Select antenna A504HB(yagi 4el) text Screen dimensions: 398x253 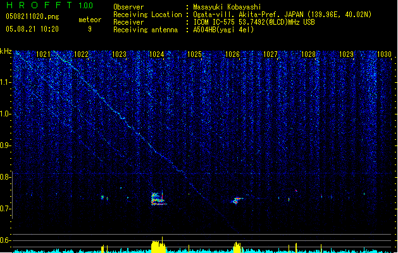tap(223, 30)
